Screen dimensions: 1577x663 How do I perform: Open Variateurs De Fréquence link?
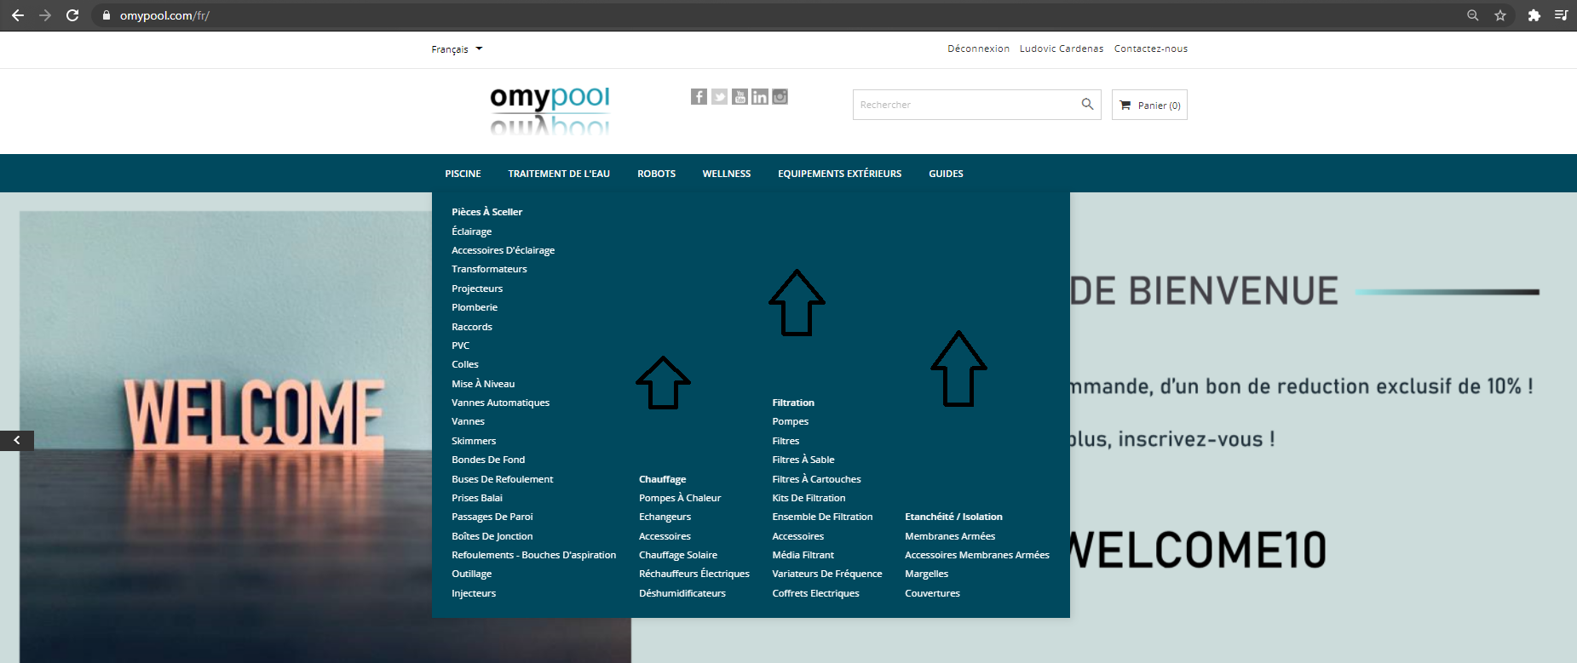(x=827, y=574)
